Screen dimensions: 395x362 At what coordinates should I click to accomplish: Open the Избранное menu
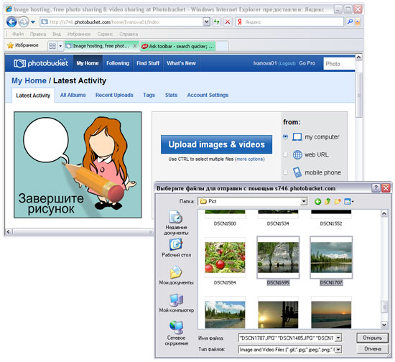[79, 34]
